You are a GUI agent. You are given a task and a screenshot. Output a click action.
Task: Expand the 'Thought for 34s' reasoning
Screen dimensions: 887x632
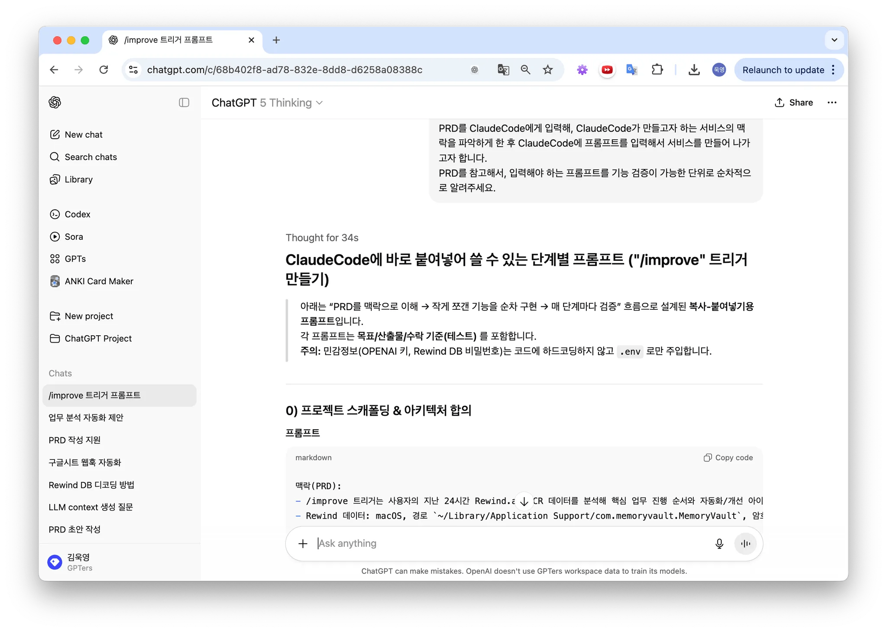[322, 237]
